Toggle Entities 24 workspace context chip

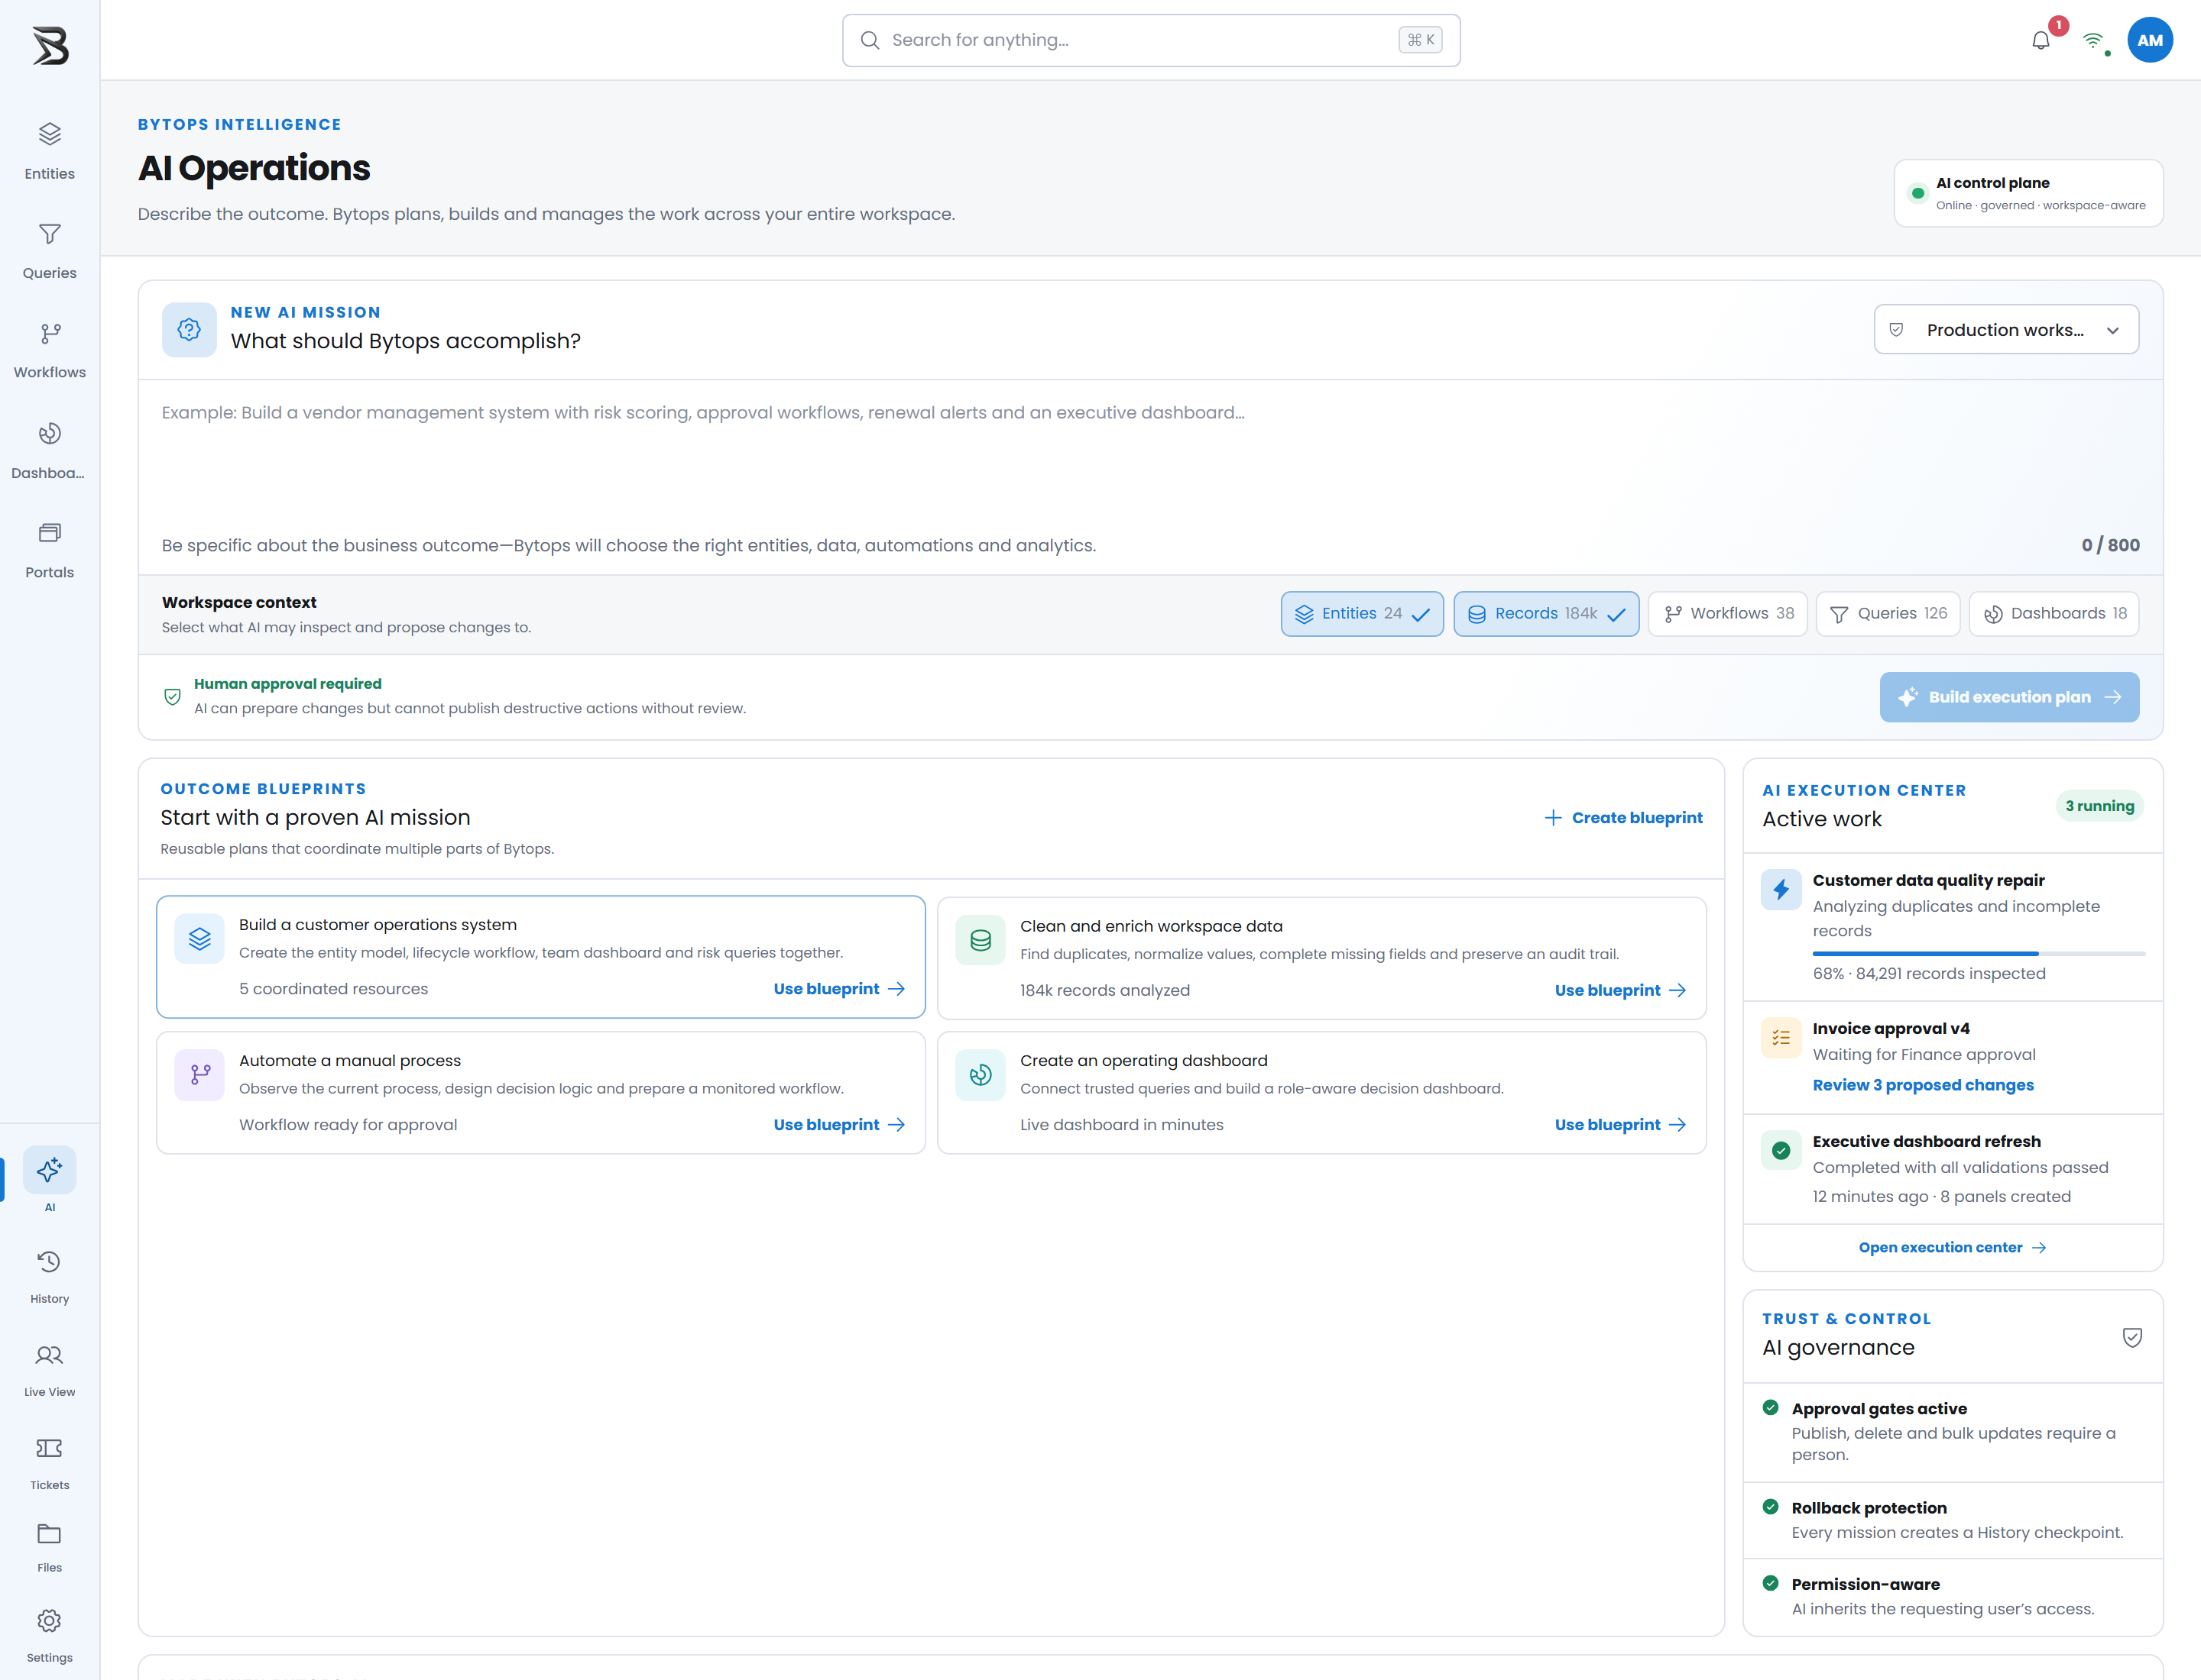coord(1361,613)
